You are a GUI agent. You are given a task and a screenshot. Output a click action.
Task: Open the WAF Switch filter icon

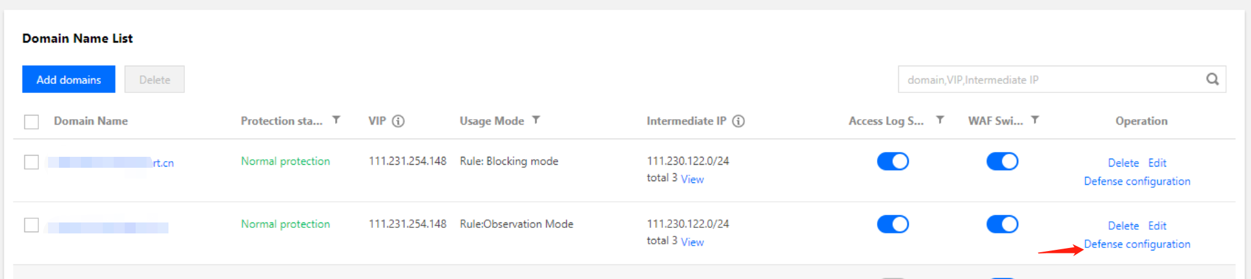[x=1035, y=120]
